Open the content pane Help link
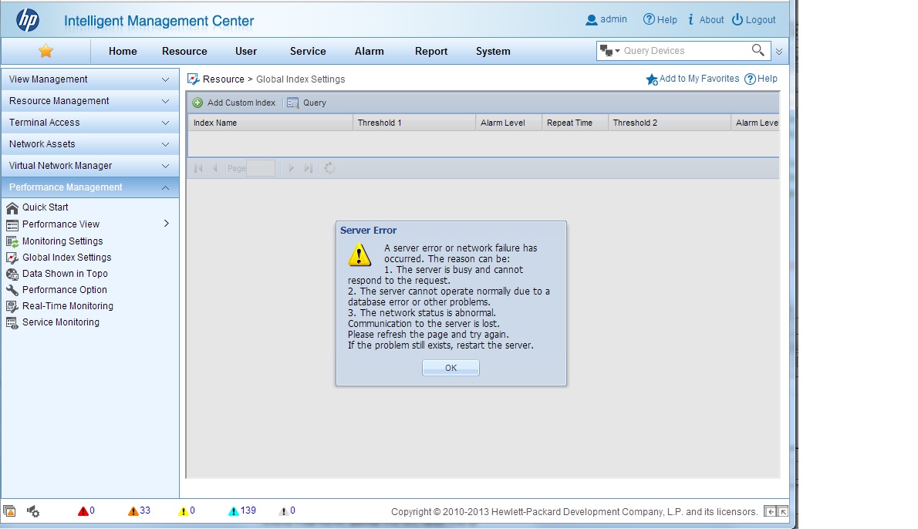 click(x=761, y=79)
